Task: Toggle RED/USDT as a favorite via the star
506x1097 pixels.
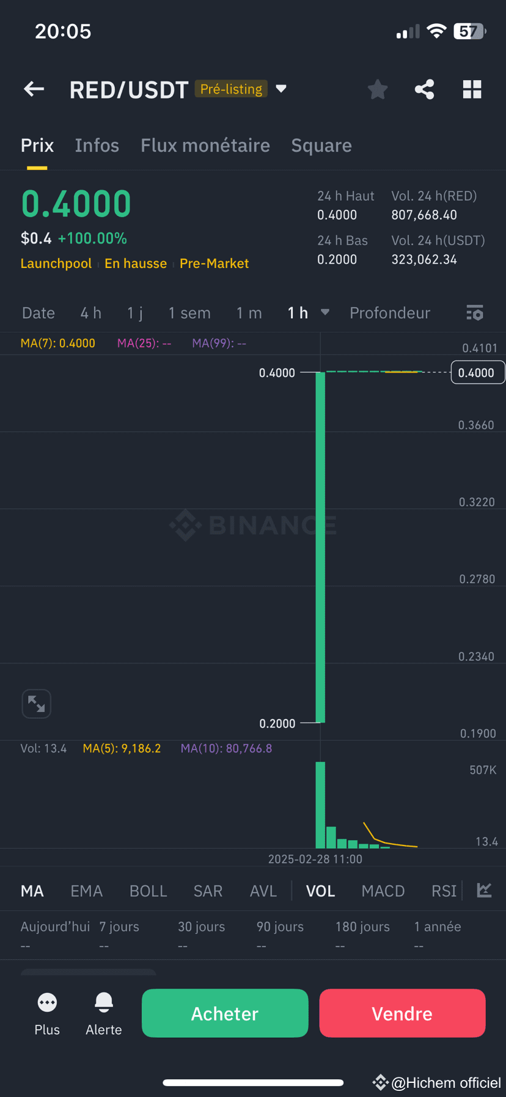Action: (x=377, y=89)
